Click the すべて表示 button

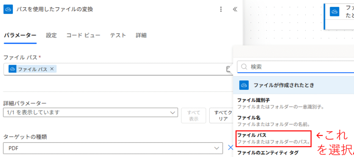[x=194, y=115]
